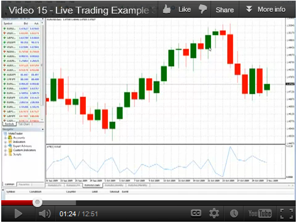
Task: Toggle closed captions CC
Action: (196, 213)
